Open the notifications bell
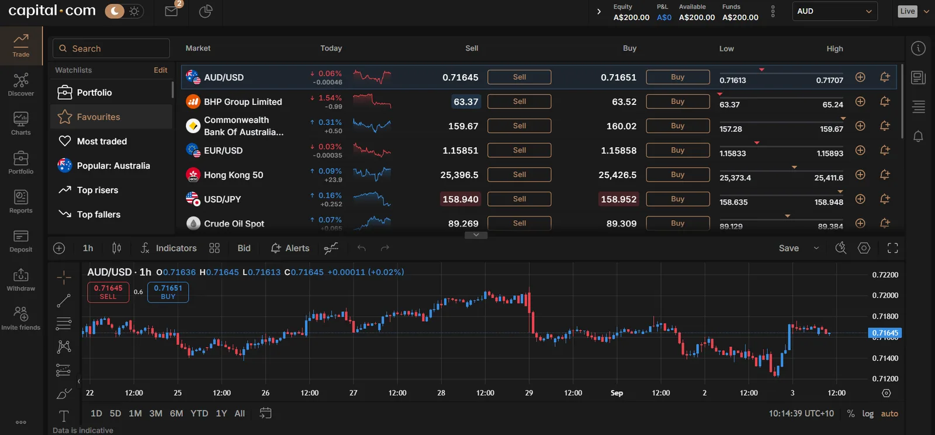 (919, 136)
